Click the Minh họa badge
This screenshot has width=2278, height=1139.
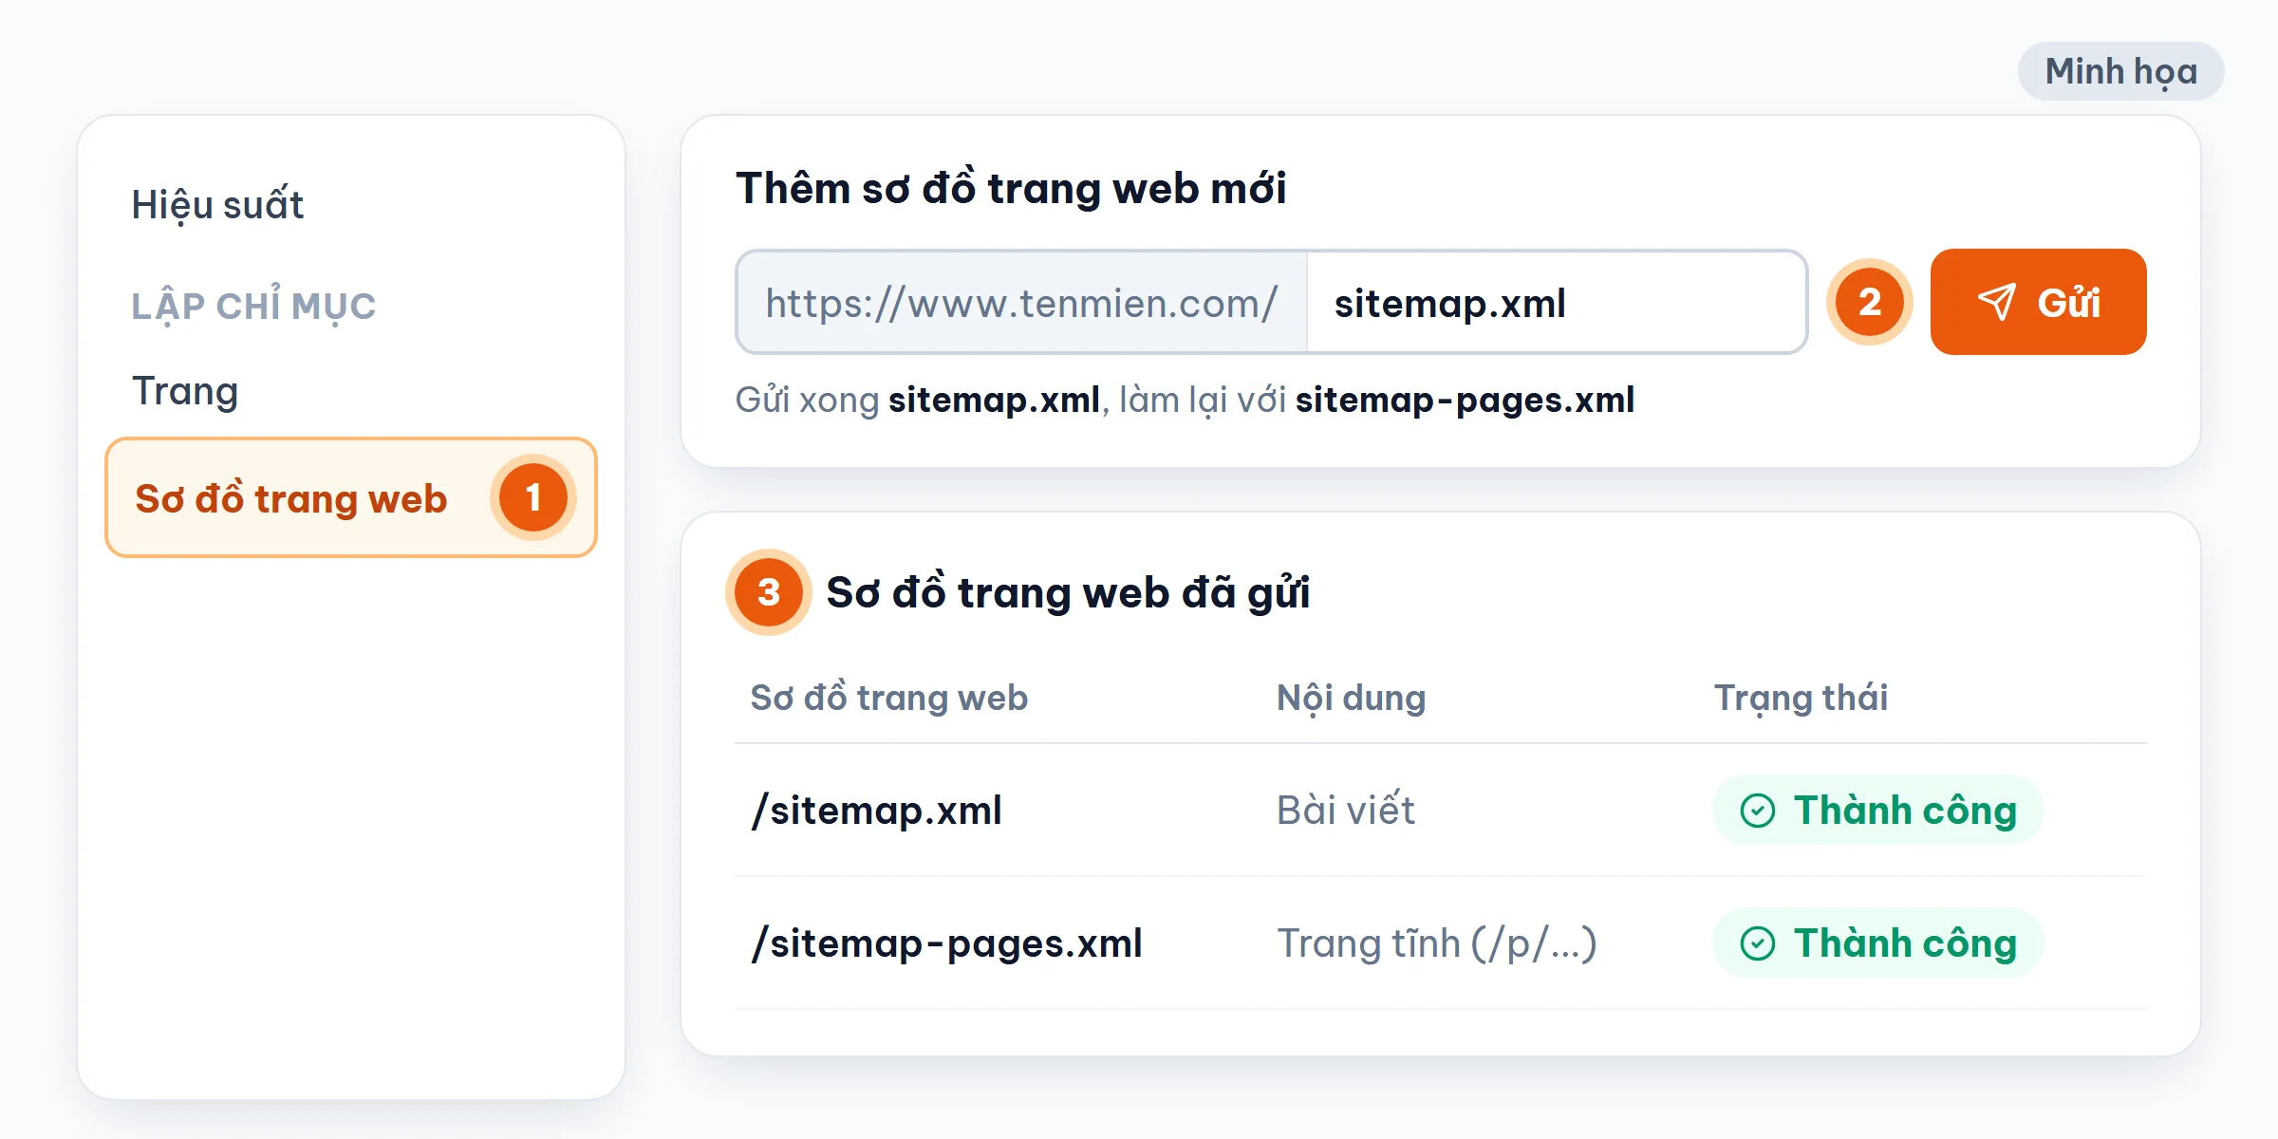tap(2120, 71)
